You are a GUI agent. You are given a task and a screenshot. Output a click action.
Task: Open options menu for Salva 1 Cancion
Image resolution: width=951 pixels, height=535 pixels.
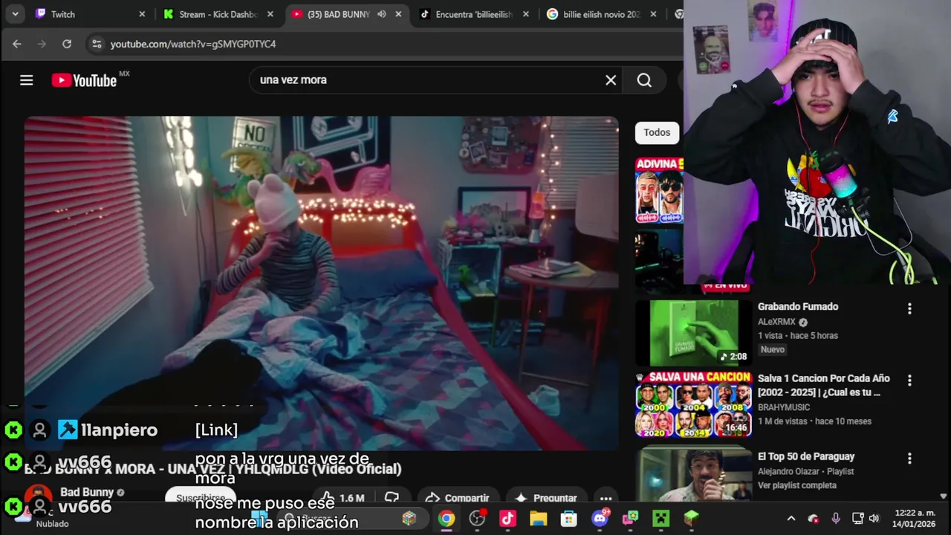[909, 380]
